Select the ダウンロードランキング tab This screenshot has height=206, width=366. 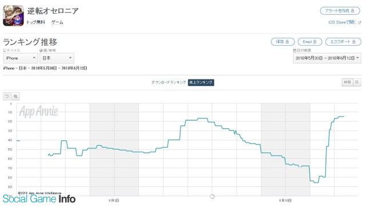[x=169, y=82]
